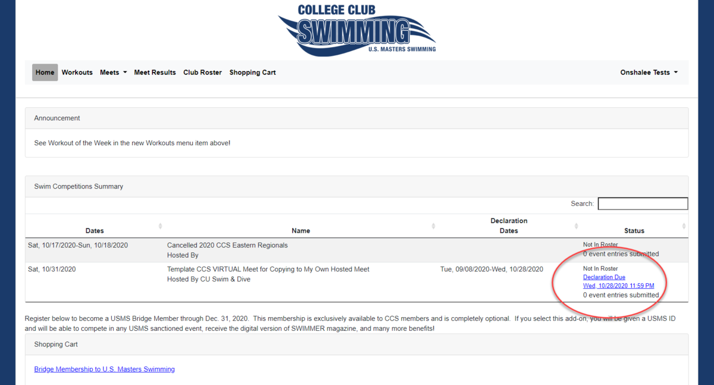Navigate to Club Roster

(x=202, y=73)
